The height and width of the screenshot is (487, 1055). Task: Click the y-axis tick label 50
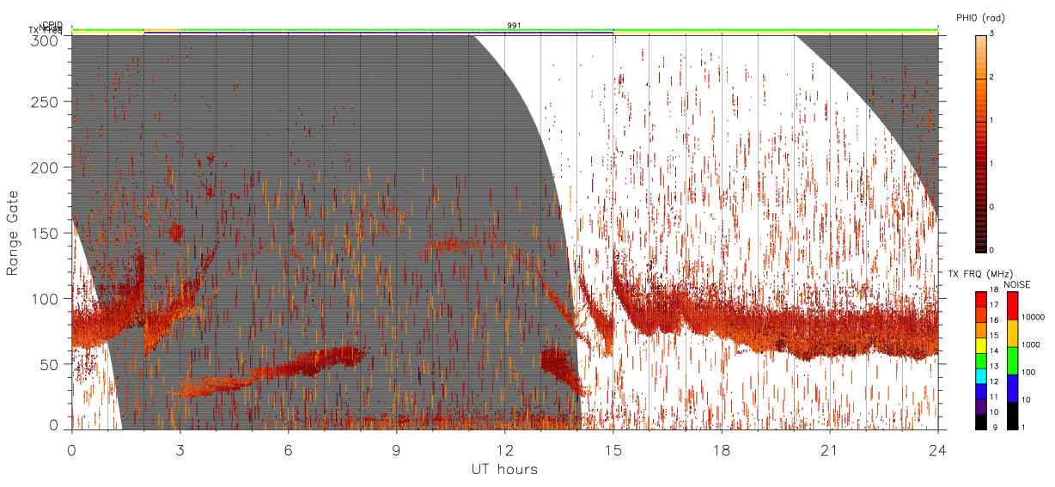pyautogui.click(x=51, y=363)
